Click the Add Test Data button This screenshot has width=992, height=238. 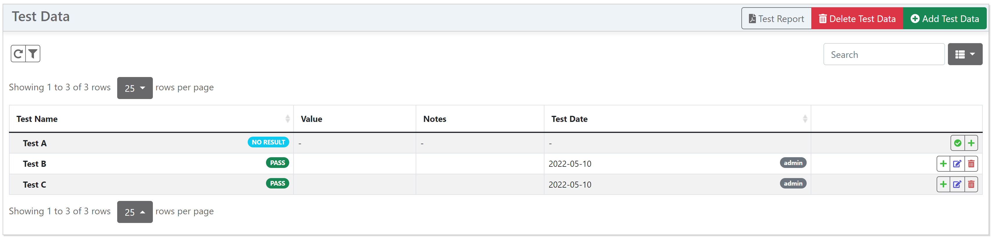(x=945, y=19)
